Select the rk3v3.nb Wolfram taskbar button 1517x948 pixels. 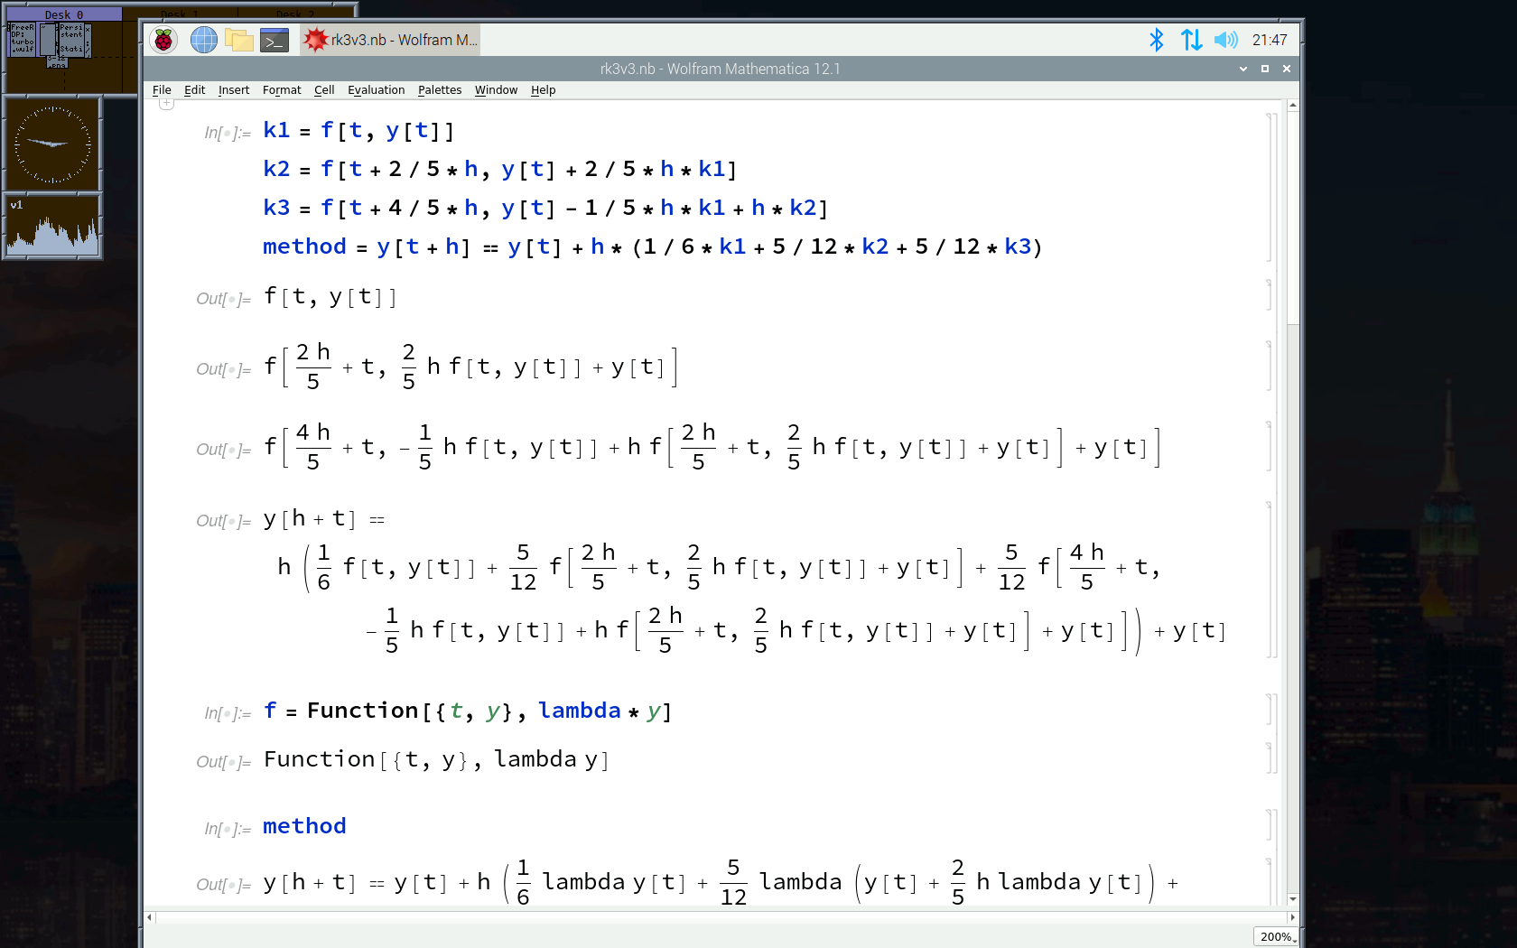[391, 40]
